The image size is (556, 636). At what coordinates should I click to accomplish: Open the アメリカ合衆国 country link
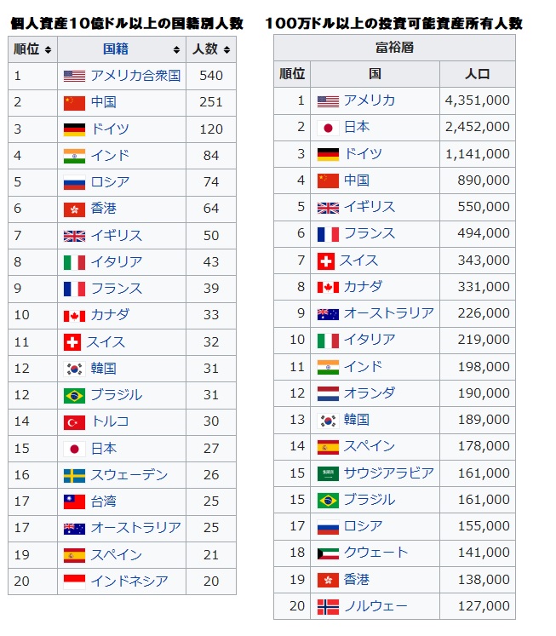(x=135, y=76)
